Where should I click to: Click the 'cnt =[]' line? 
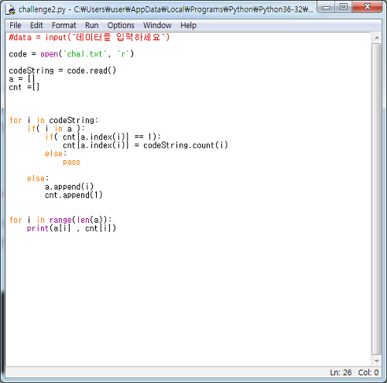24,87
